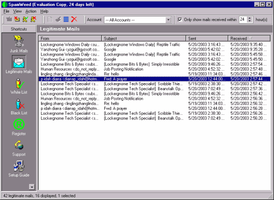Click the Shortcuts panel header
The height and width of the screenshot is (200, 274).
tap(19, 29)
